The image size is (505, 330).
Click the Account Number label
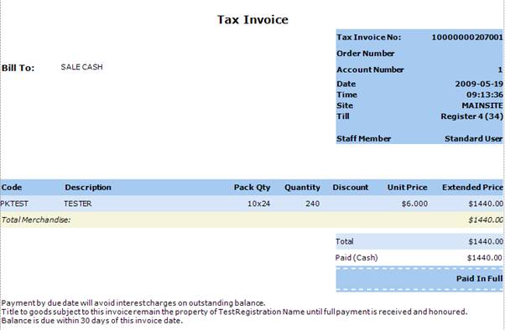370,70
